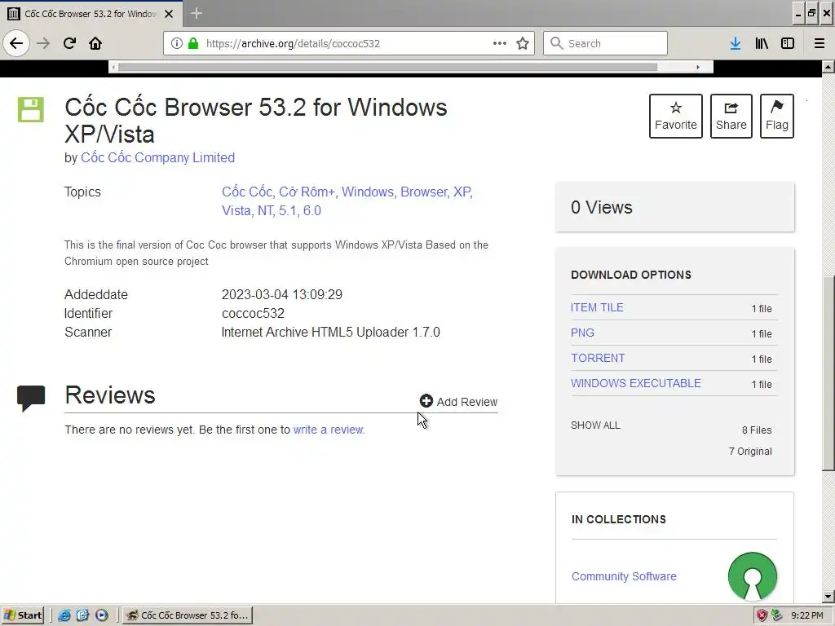The width and height of the screenshot is (835, 626).
Task: Click the forward navigation arrow
Action: (x=43, y=43)
